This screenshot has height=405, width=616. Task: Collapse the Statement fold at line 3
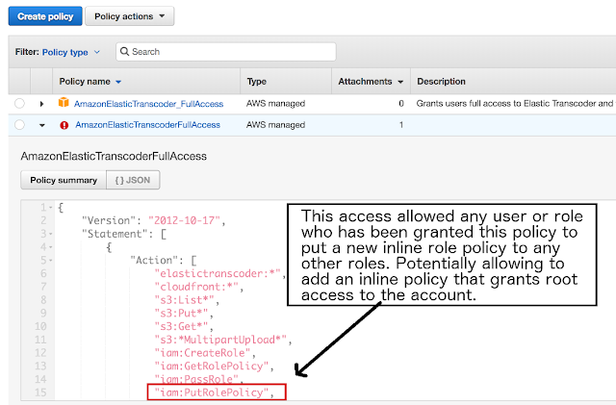51,234
